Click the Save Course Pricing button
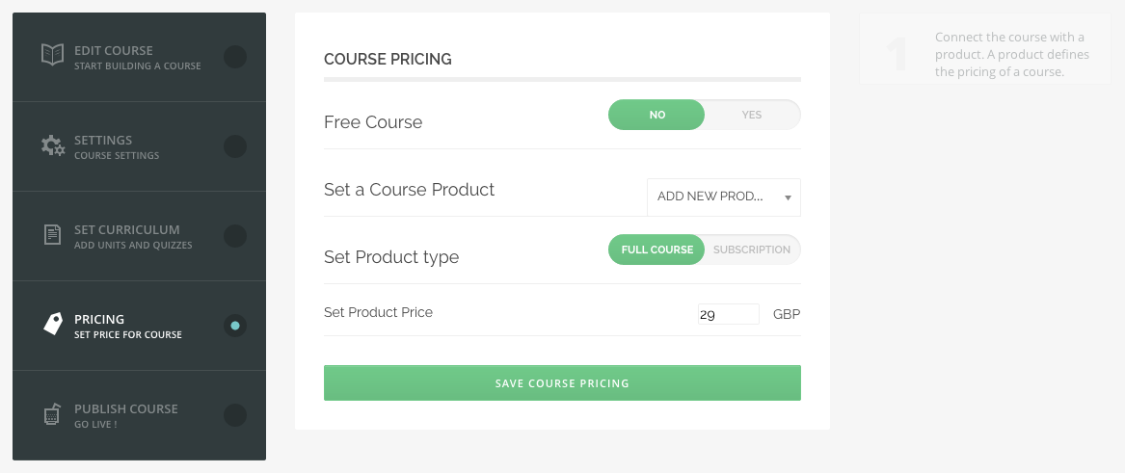1125x473 pixels. click(x=562, y=382)
